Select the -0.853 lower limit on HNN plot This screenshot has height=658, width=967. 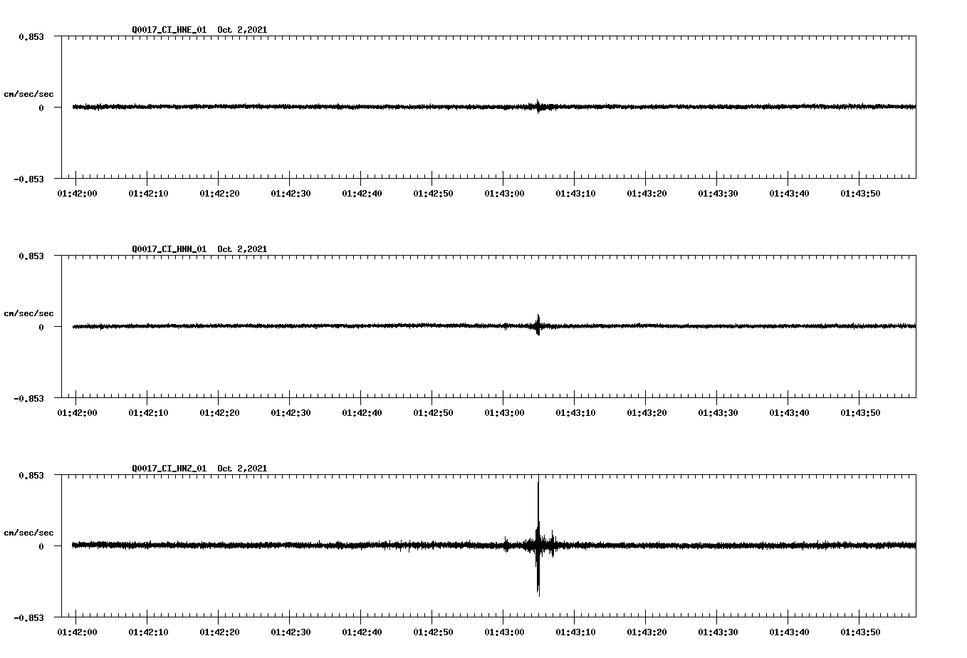pos(28,398)
